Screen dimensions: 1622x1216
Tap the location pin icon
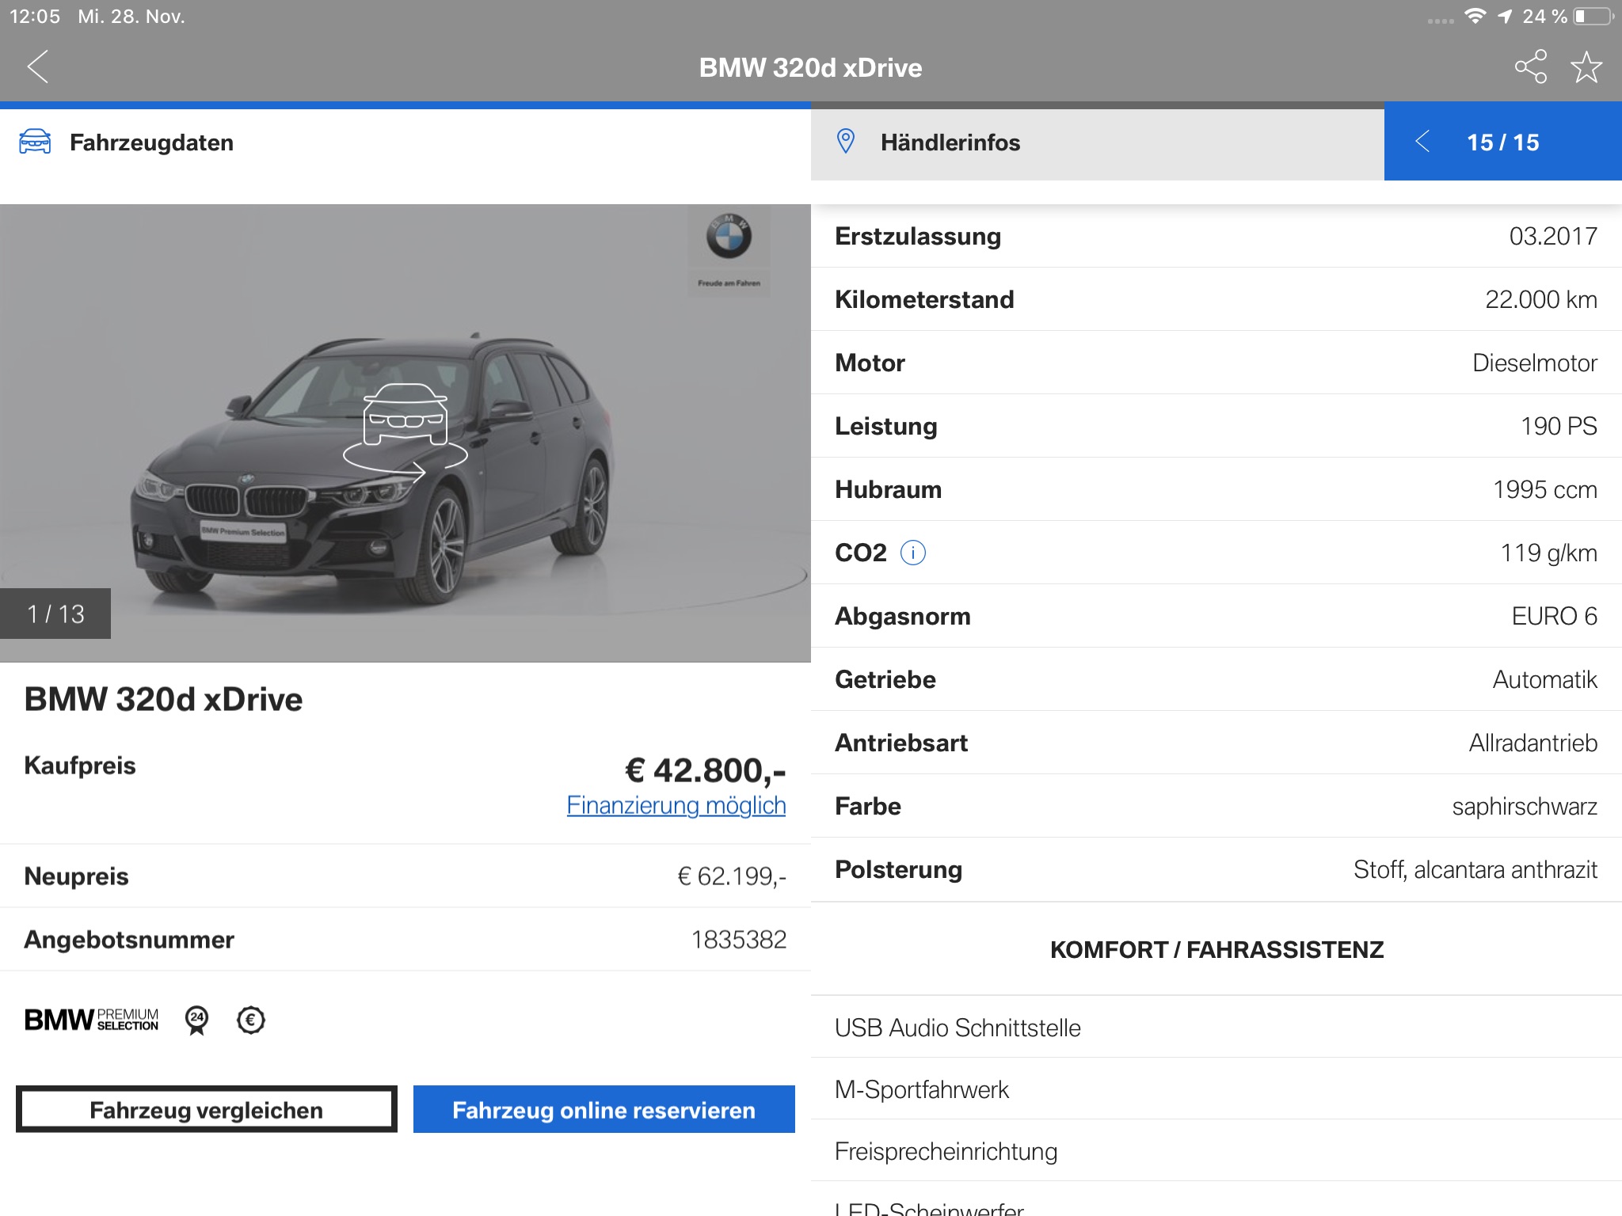pos(846,142)
